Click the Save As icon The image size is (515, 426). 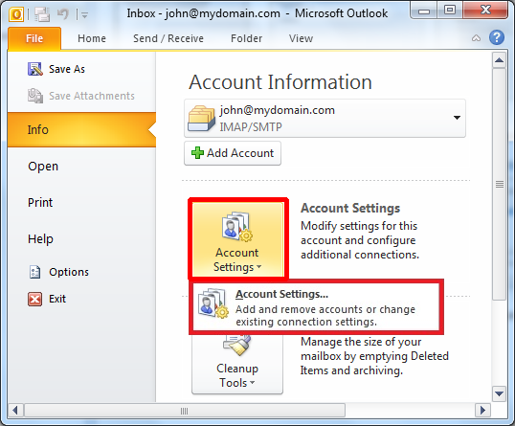[x=34, y=69]
